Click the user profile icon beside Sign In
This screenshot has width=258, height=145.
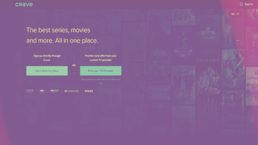tap(241, 4)
